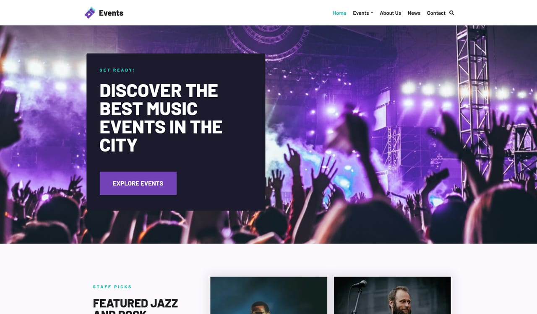Select News in the navigation bar
This screenshot has width=537, height=314.
click(x=414, y=13)
